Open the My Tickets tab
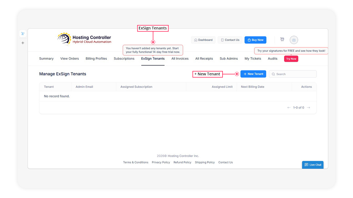The image size is (353, 198). (x=253, y=59)
